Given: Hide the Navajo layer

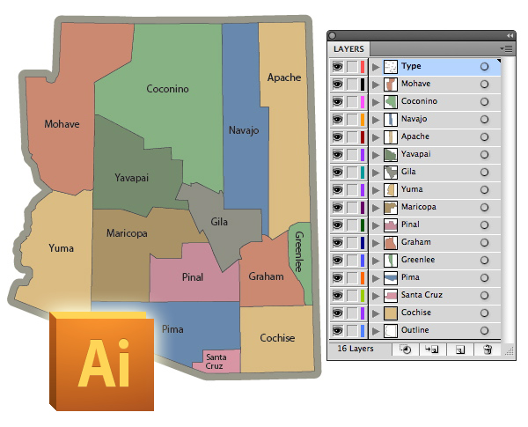Looking at the screenshot, I should point(337,119).
